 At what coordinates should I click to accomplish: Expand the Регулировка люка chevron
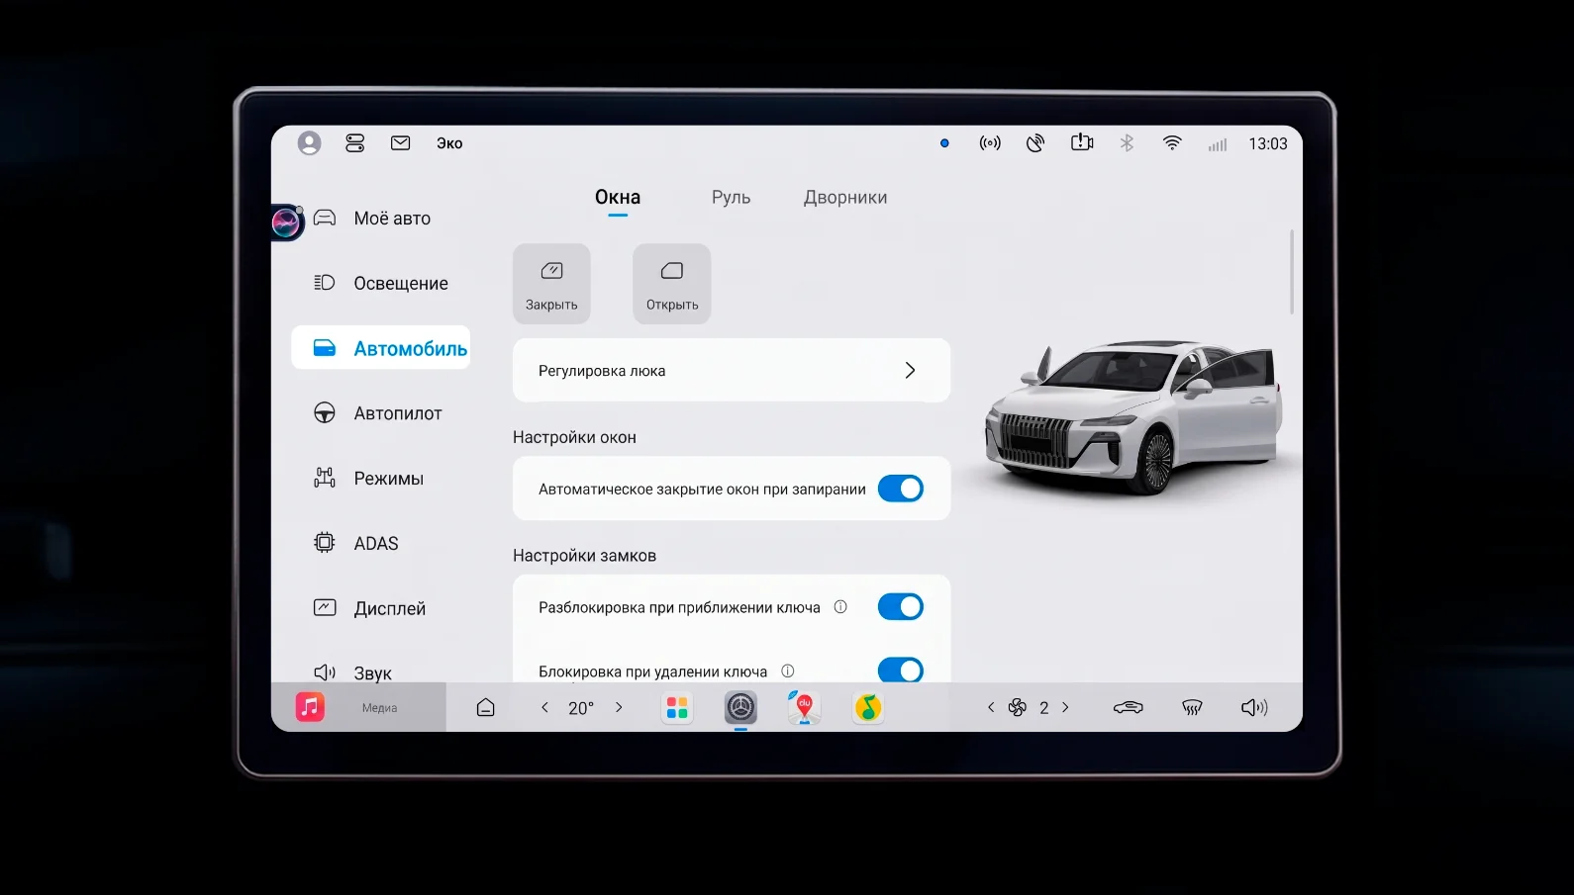tap(910, 370)
